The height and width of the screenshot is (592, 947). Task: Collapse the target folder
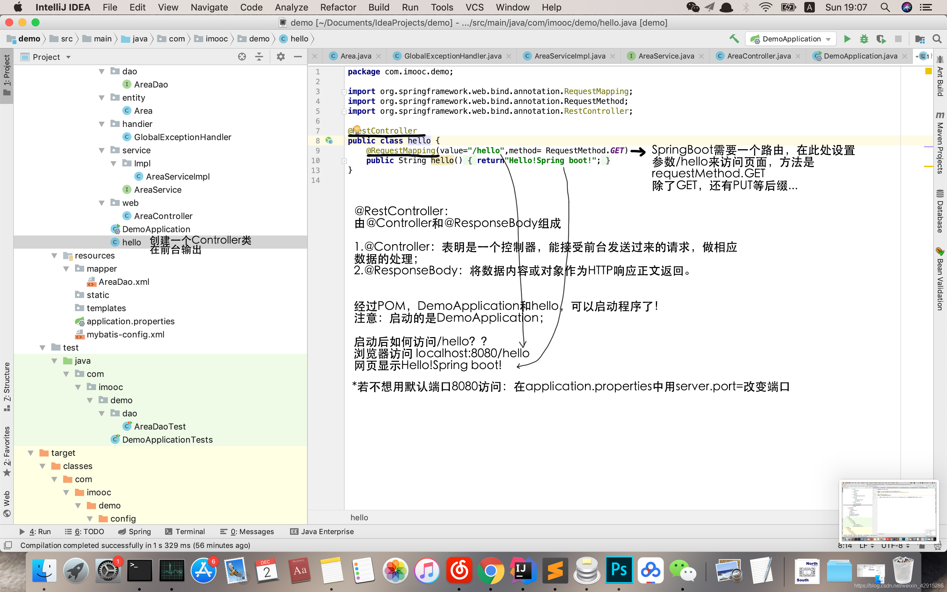31,453
